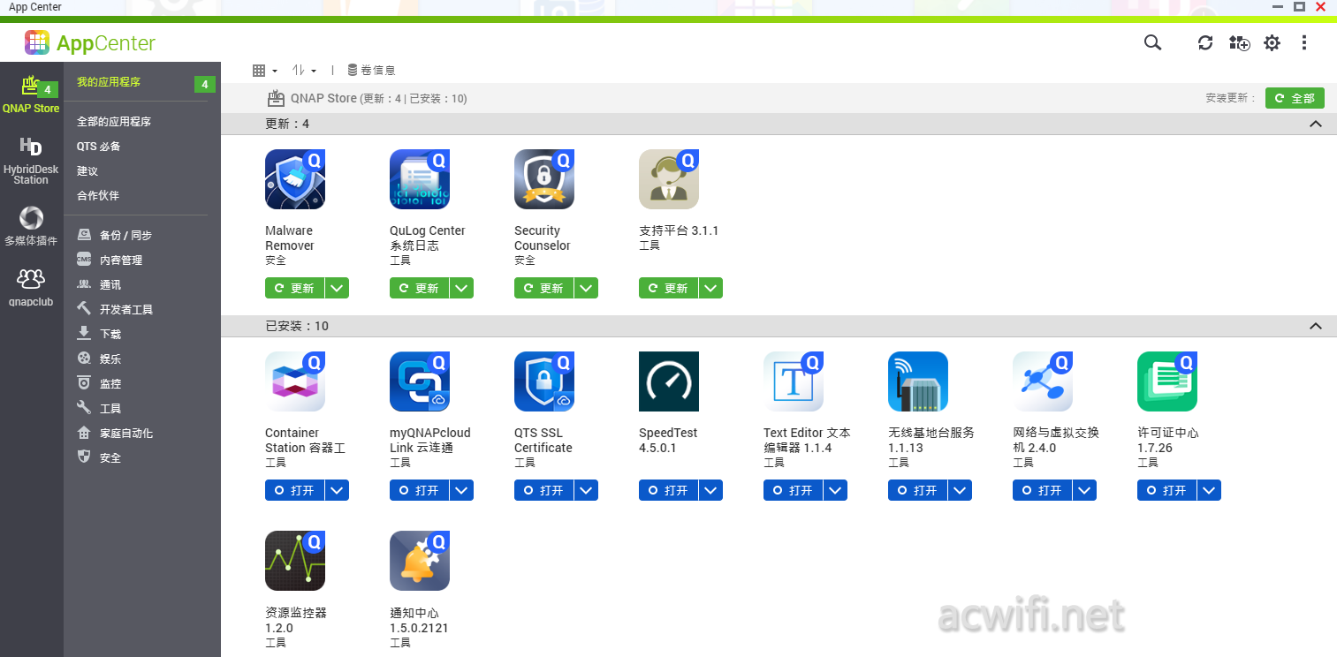Open the grid view mode dropdown

pos(265,70)
